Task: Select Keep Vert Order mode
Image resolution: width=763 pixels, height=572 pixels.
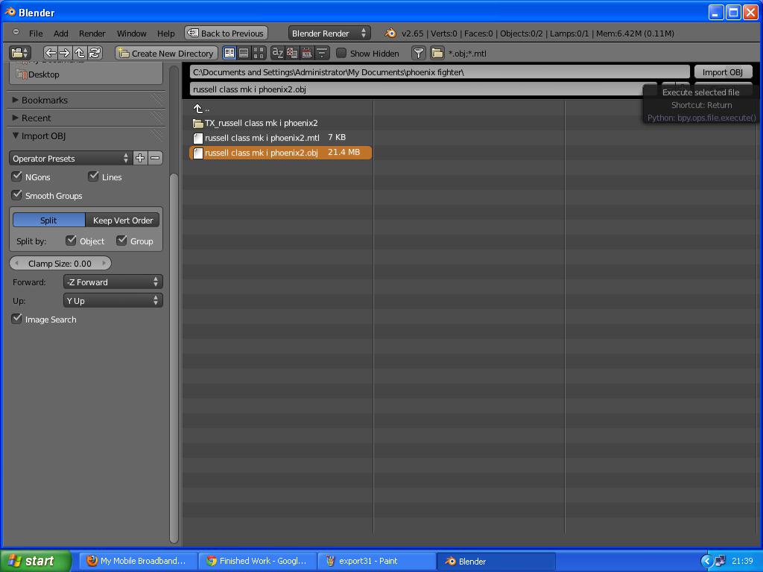Action: pos(123,220)
